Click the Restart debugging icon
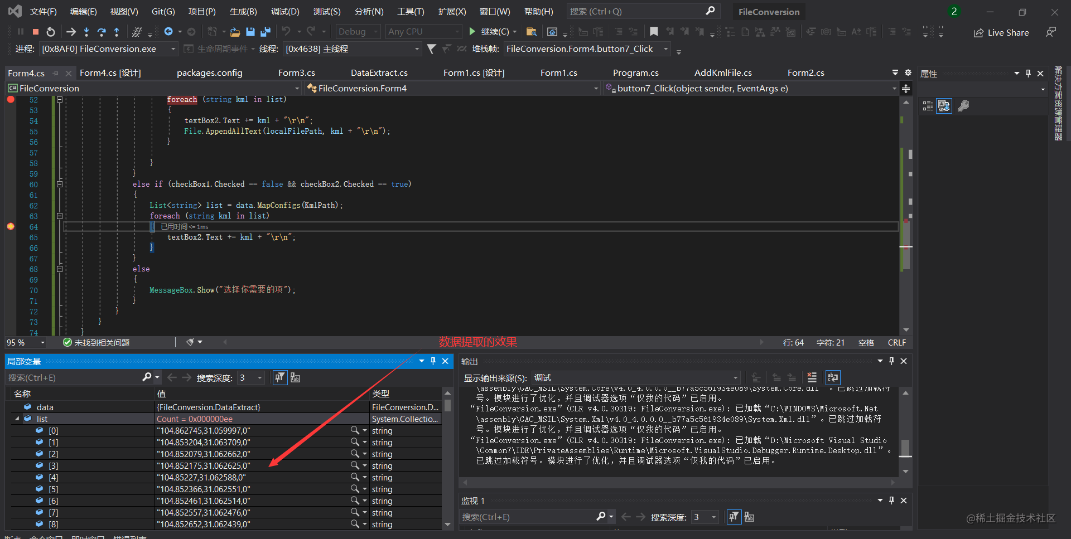Image resolution: width=1071 pixels, height=539 pixels. point(51,32)
